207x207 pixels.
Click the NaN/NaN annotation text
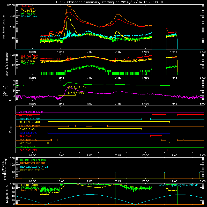76,93
